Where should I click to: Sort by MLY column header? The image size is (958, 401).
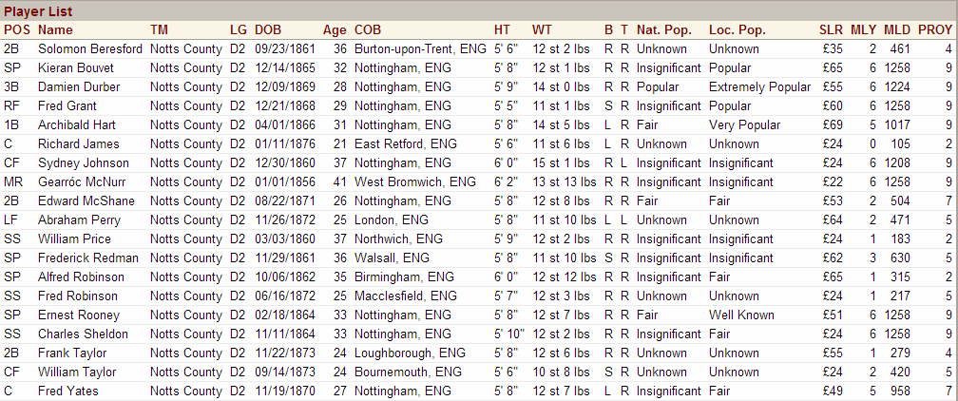[863, 30]
